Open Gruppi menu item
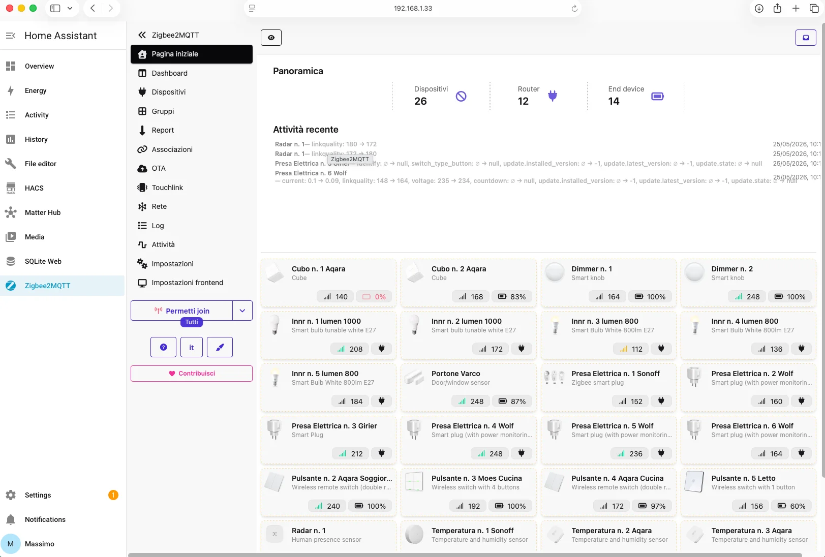Image resolution: width=825 pixels, height=557 pixels. 192,111
